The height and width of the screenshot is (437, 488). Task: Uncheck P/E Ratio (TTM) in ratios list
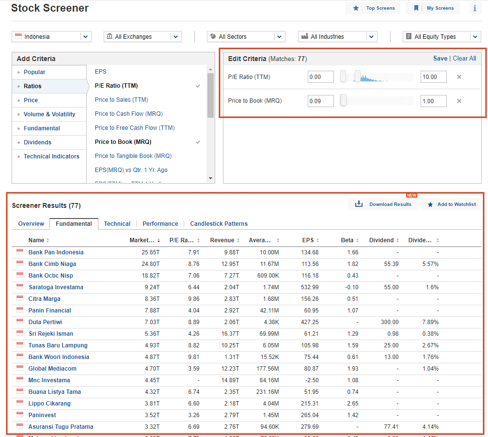tap(198, 86)
